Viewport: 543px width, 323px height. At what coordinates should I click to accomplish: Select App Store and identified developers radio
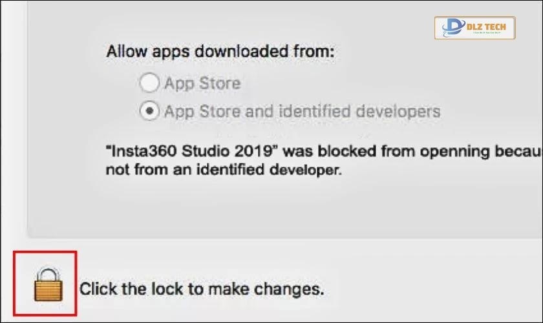pos(149,111)
